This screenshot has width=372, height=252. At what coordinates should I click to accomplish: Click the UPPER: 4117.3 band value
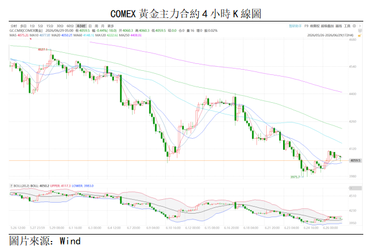60,186
